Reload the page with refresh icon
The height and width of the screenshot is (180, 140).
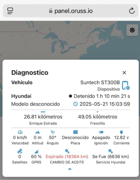point(132,11)
